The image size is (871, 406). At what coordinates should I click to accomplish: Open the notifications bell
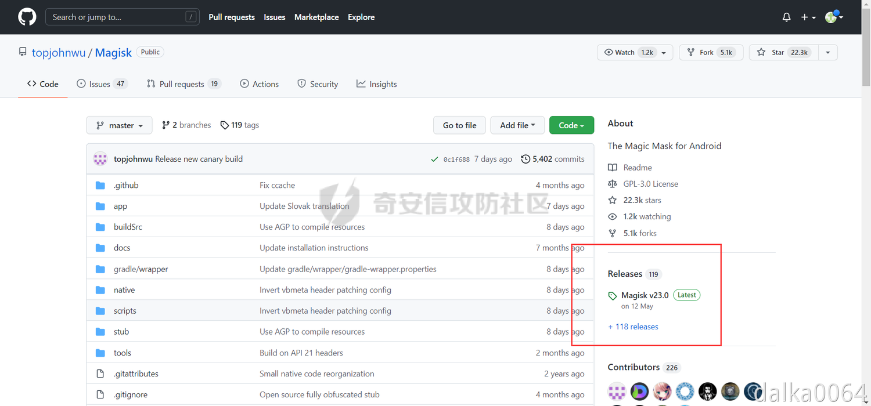[786, 17]
